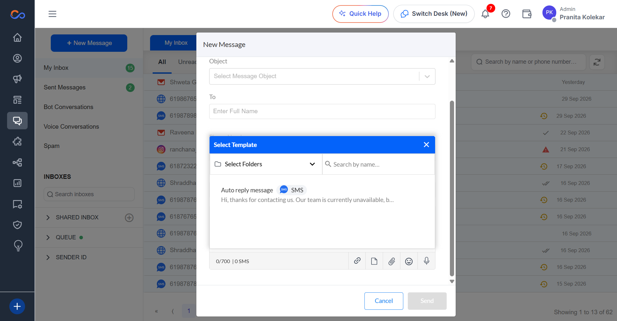The image size is (617, 321).
Task: Click the Quick Help button
Action: pyautogui.click(x=360, y=14)
